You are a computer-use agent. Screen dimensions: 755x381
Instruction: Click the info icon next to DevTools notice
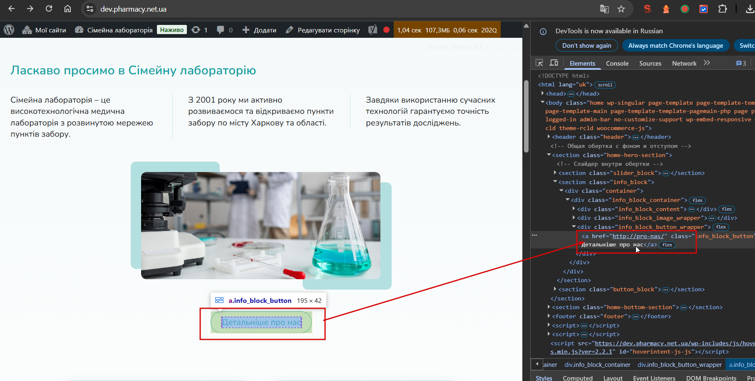pos(543,31)
